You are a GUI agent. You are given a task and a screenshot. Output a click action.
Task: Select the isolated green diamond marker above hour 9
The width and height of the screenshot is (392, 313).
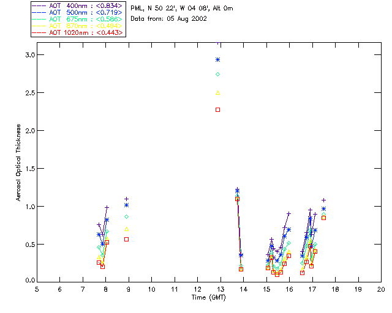(x=127, y=217)
